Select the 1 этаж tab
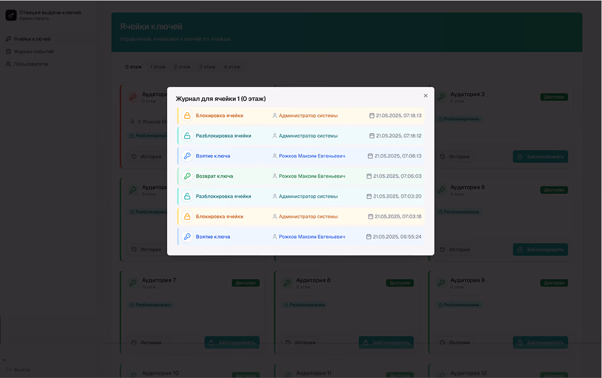 coord(158,67)
